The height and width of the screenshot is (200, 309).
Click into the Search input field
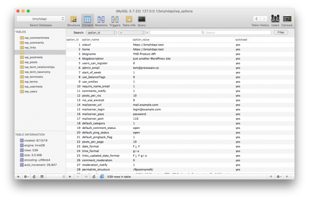[x=210, y=33]
